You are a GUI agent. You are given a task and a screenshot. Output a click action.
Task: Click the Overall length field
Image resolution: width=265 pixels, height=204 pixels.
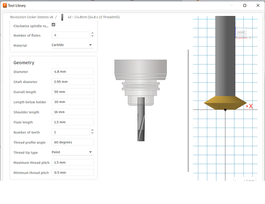click(73, 92)
